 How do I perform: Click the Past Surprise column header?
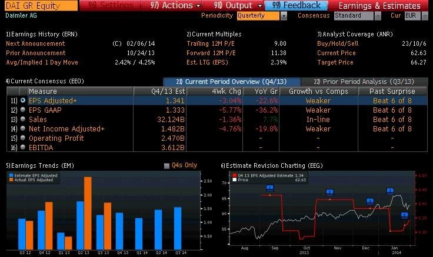(x=392, y=91)
